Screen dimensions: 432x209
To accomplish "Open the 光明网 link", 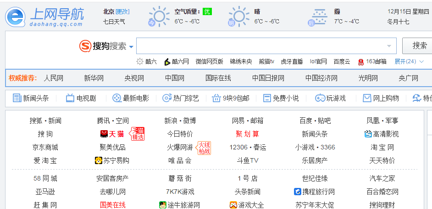I will point(368,78).
